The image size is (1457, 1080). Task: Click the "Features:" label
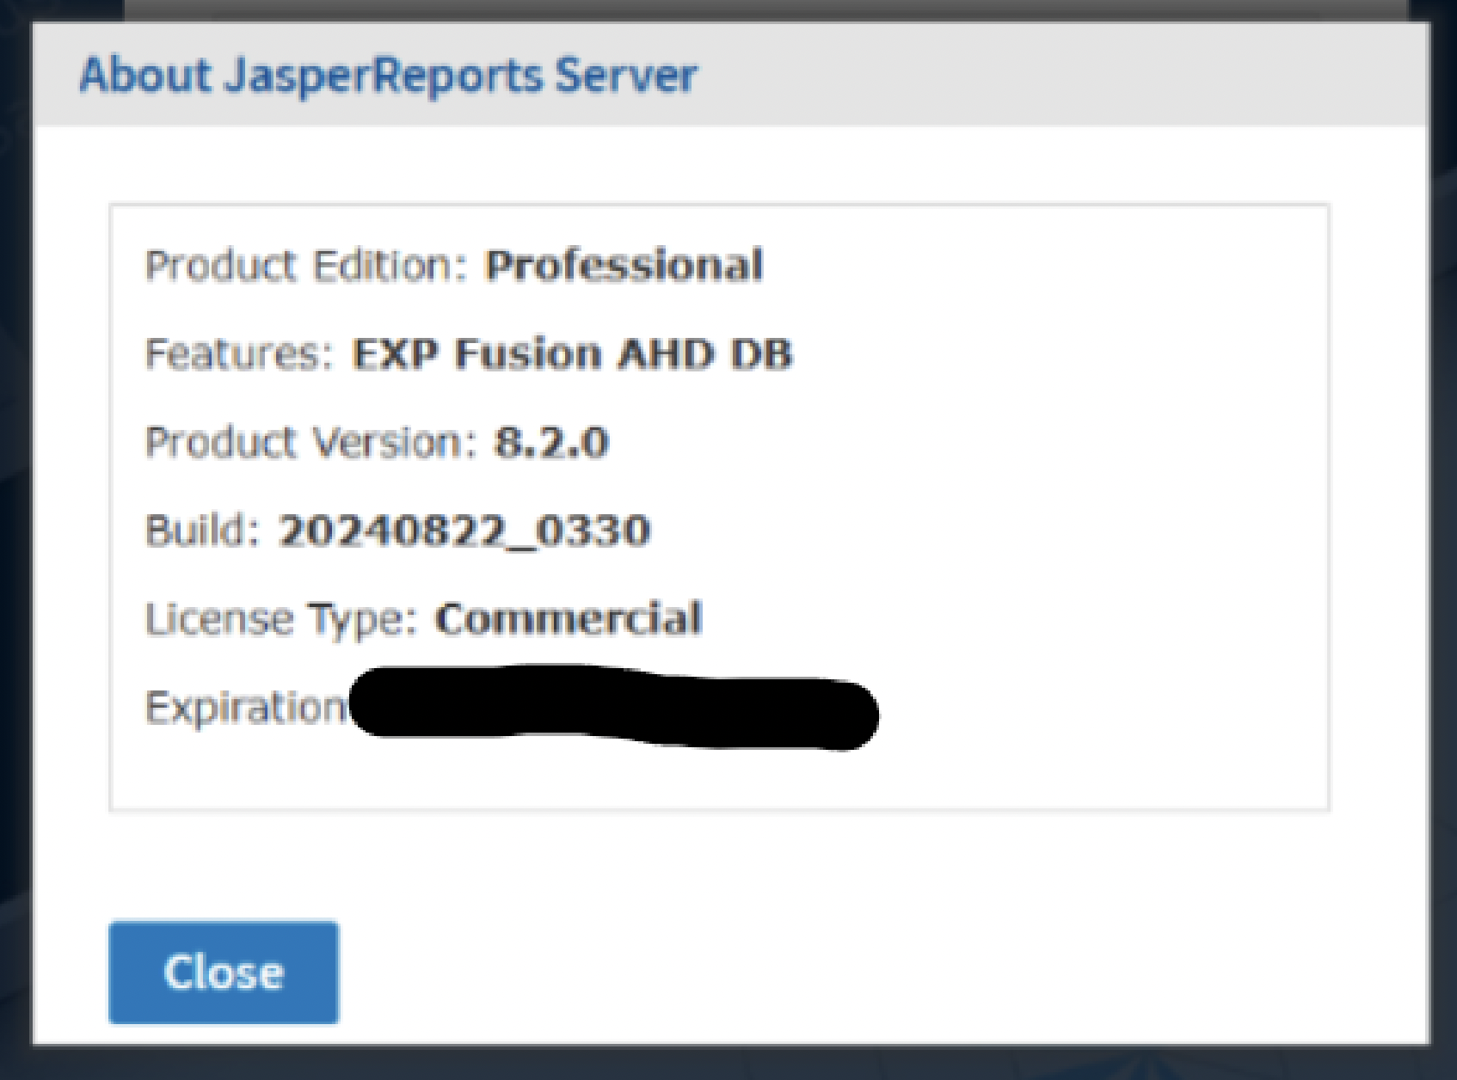pyautogui.click(x=239, y=354)
